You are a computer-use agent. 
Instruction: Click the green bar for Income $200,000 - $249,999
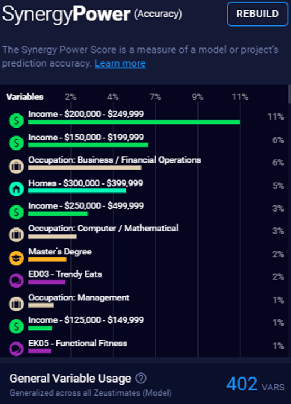(x=134, y=122)
